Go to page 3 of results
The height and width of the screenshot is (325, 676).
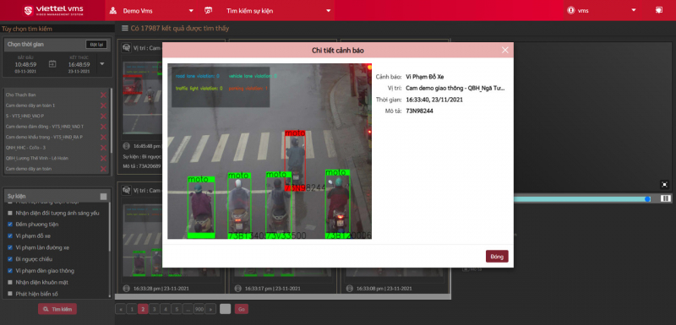[154, 309]
